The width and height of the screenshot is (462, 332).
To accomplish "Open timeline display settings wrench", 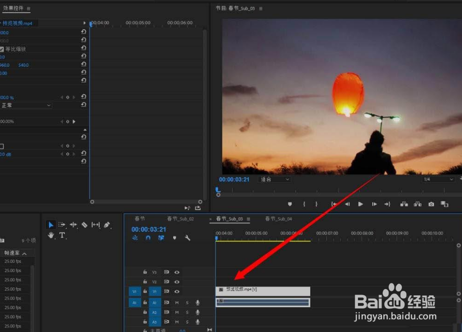I will [x=188, y=238].
